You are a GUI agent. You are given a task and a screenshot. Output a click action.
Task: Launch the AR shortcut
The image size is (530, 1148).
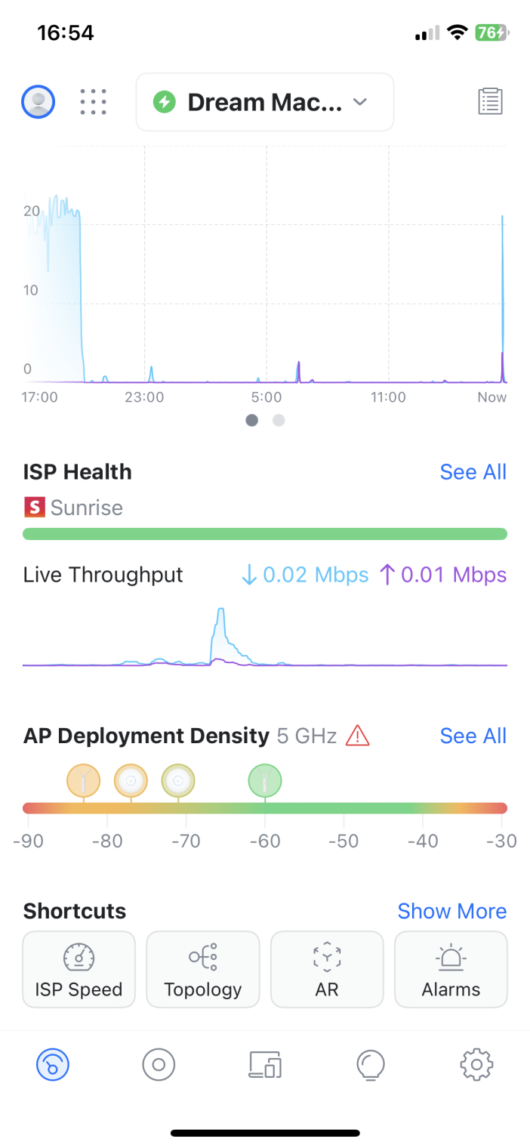coord(327,969)
